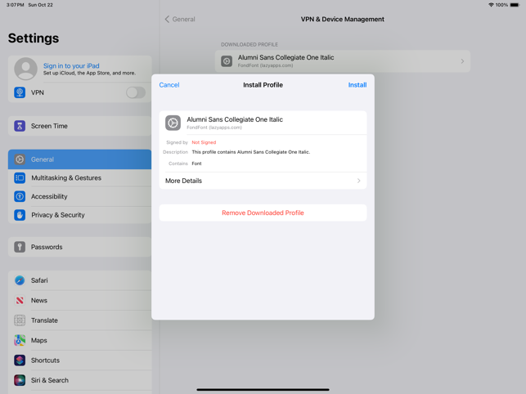Click the DOWNLOADED PROFILE header

point(250,45)
